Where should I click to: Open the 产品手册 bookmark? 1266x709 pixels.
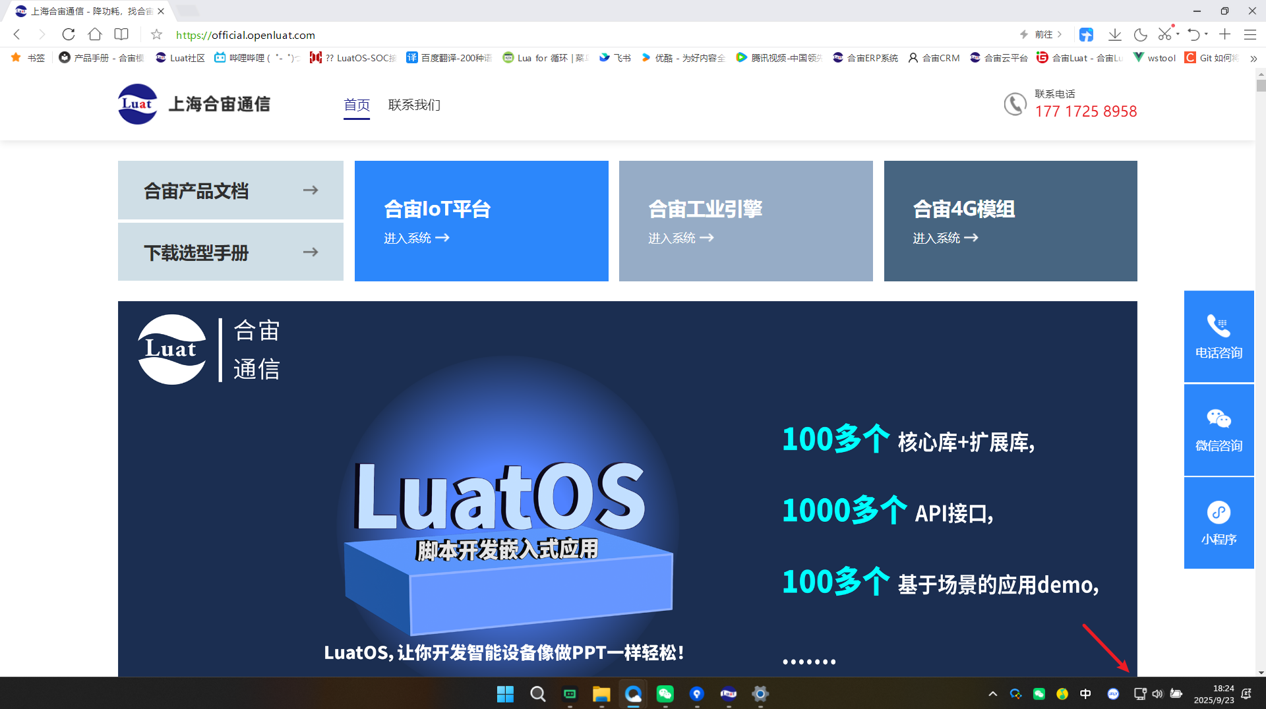102,58
